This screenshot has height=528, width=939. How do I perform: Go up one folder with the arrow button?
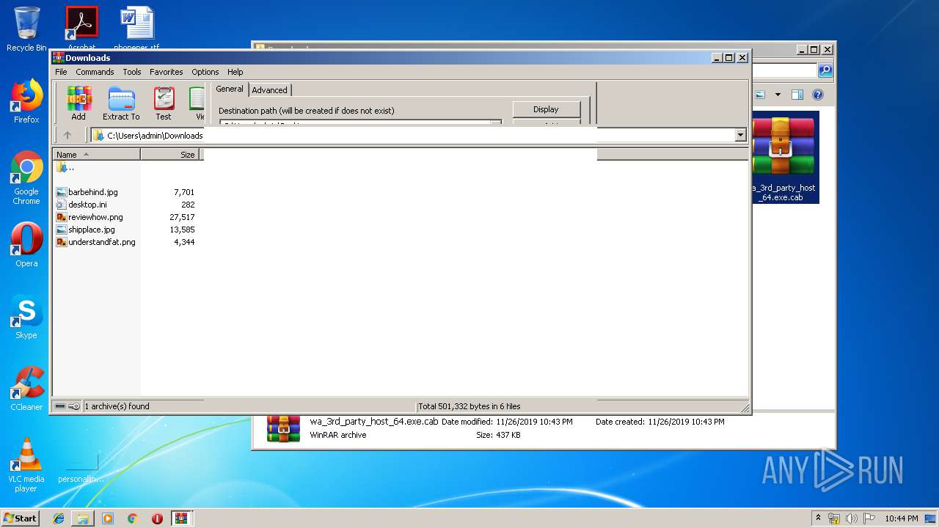[67, 135]
